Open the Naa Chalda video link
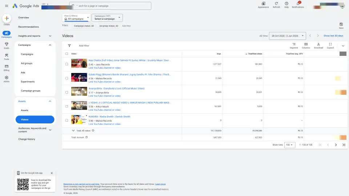349x196 pixels. click(129, 61)
